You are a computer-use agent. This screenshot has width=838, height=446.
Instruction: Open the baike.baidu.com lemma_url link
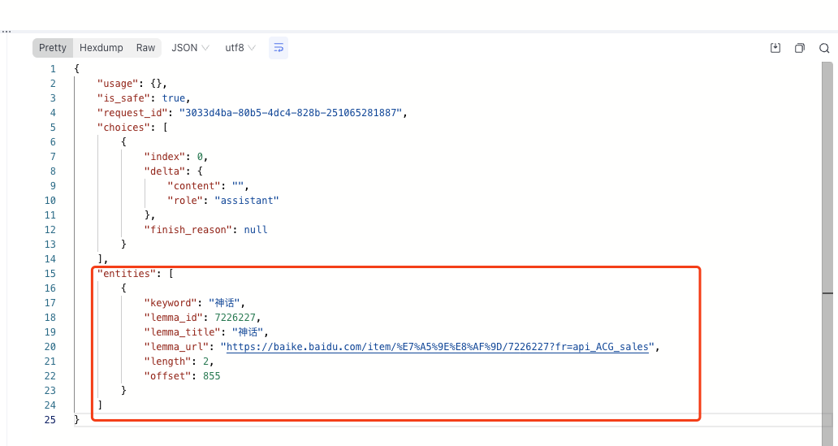tap(438, 347)
